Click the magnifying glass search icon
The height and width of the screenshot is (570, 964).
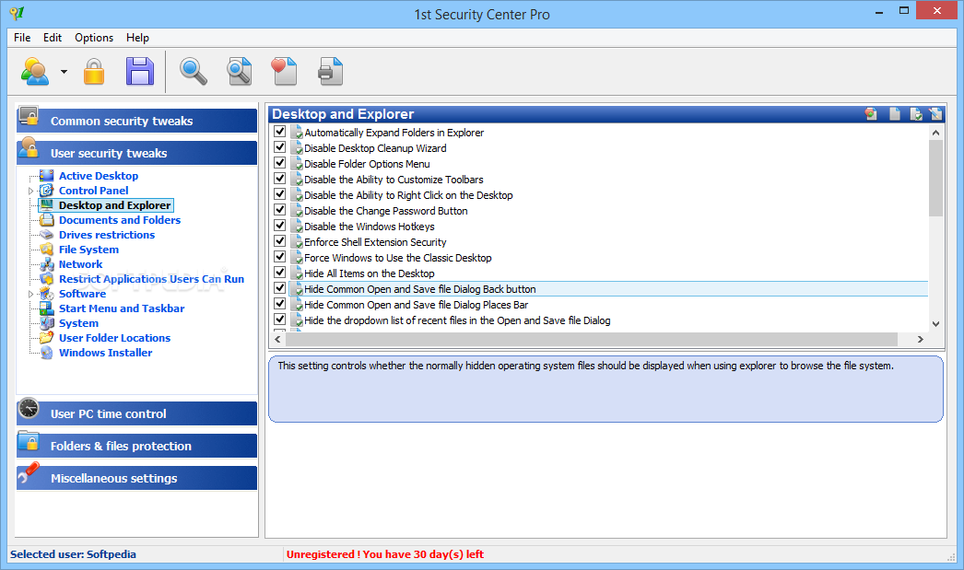click(193, 71)
